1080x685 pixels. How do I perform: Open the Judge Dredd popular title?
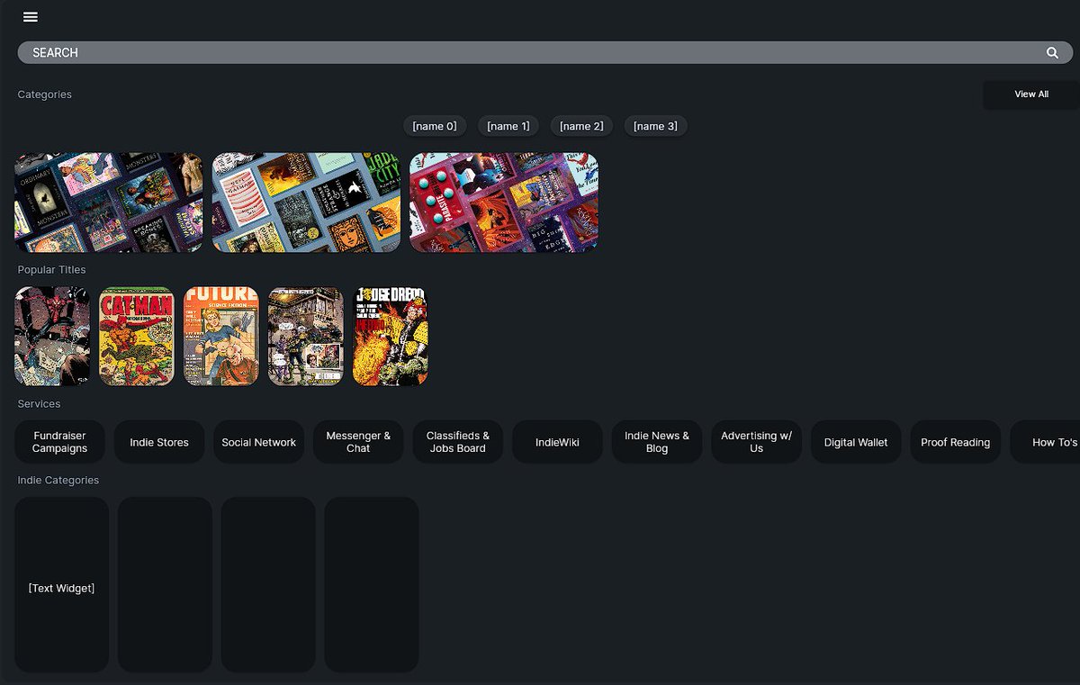tap(390, 335)
